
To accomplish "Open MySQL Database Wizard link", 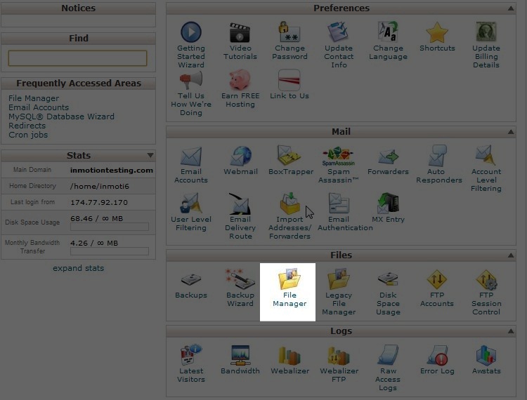I will (62, 116).
